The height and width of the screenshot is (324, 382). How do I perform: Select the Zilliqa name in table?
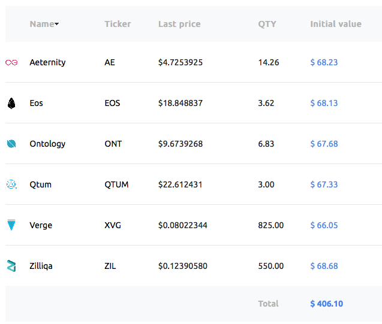click(41, 266)
